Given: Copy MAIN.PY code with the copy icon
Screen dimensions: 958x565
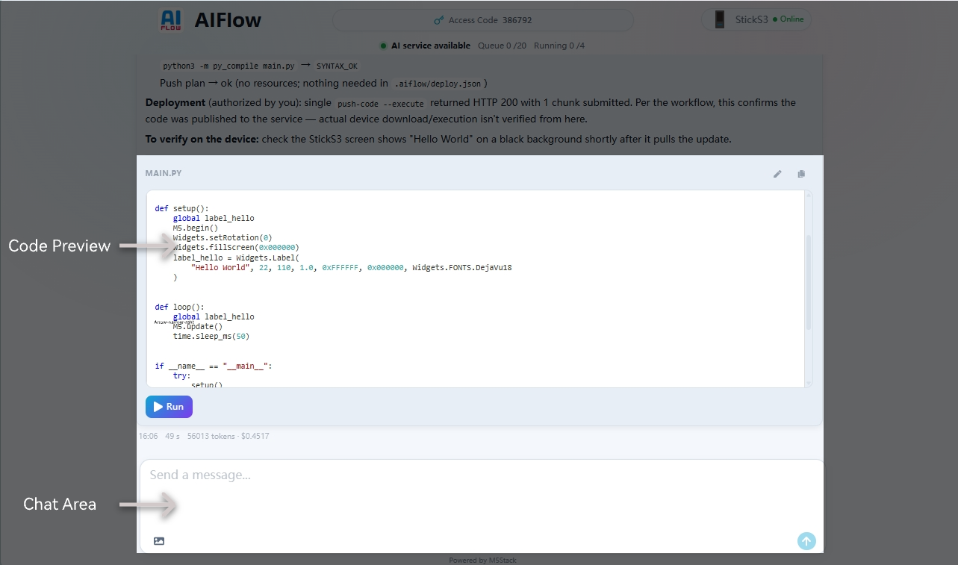Looking at the screenshot, I should click(x=801, y=174).
